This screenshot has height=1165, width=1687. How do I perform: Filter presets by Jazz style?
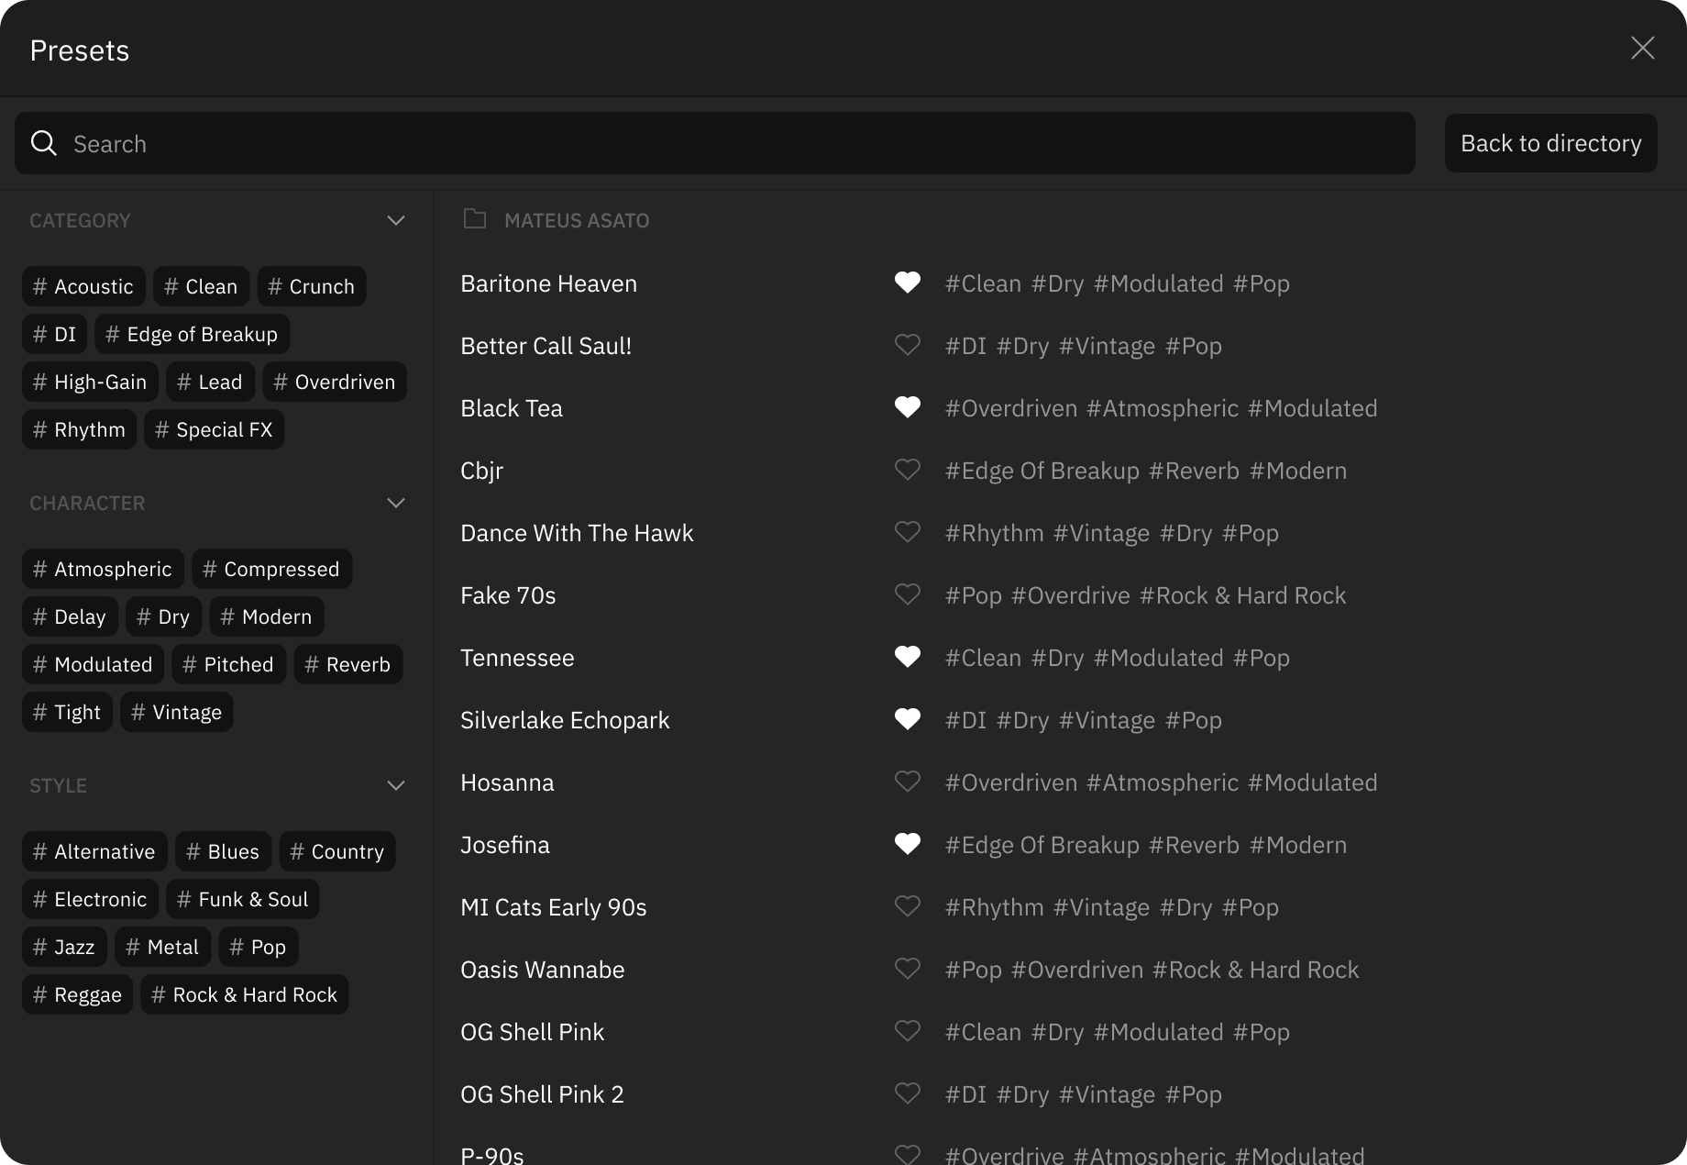63,947
